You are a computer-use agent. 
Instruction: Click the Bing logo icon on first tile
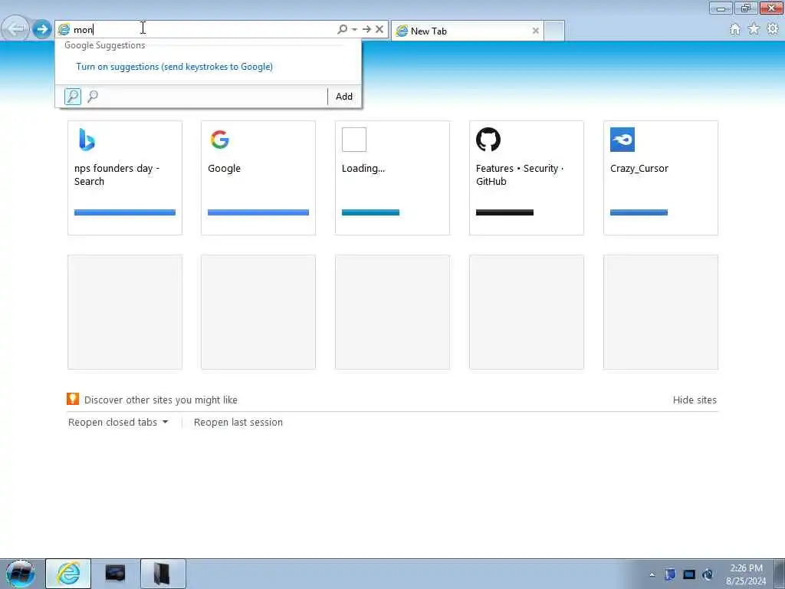coord(87,140)
